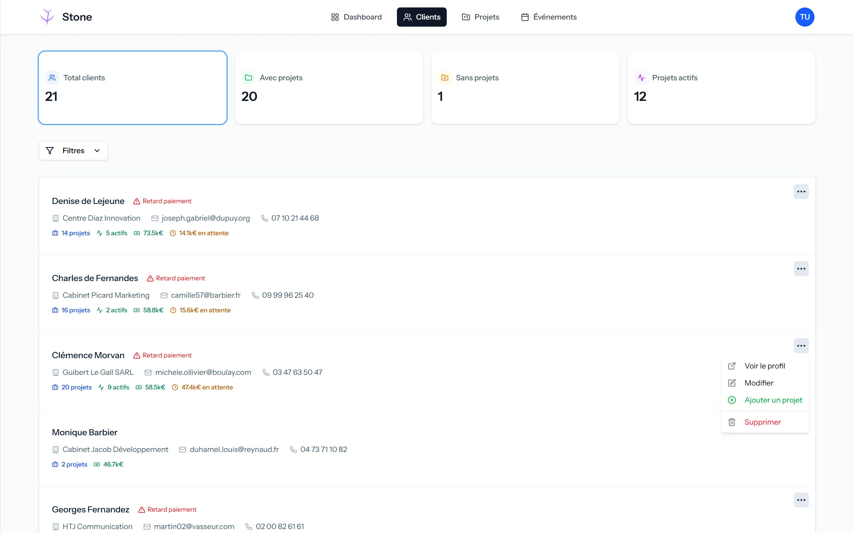This screenshot has height=533, width=854.
Task: Click the Projets actifs activity icon
Action: 641,77
